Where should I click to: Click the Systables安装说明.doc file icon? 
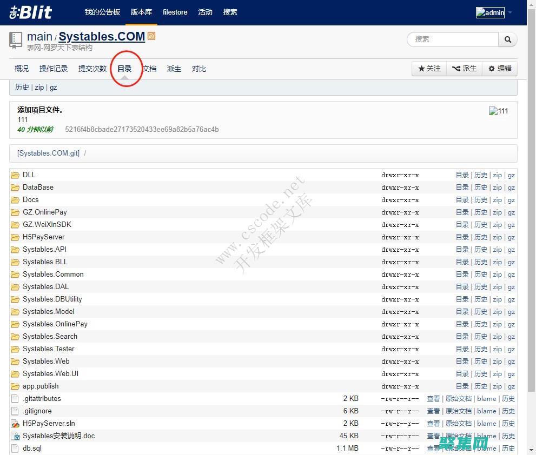[x=15, y=436]
